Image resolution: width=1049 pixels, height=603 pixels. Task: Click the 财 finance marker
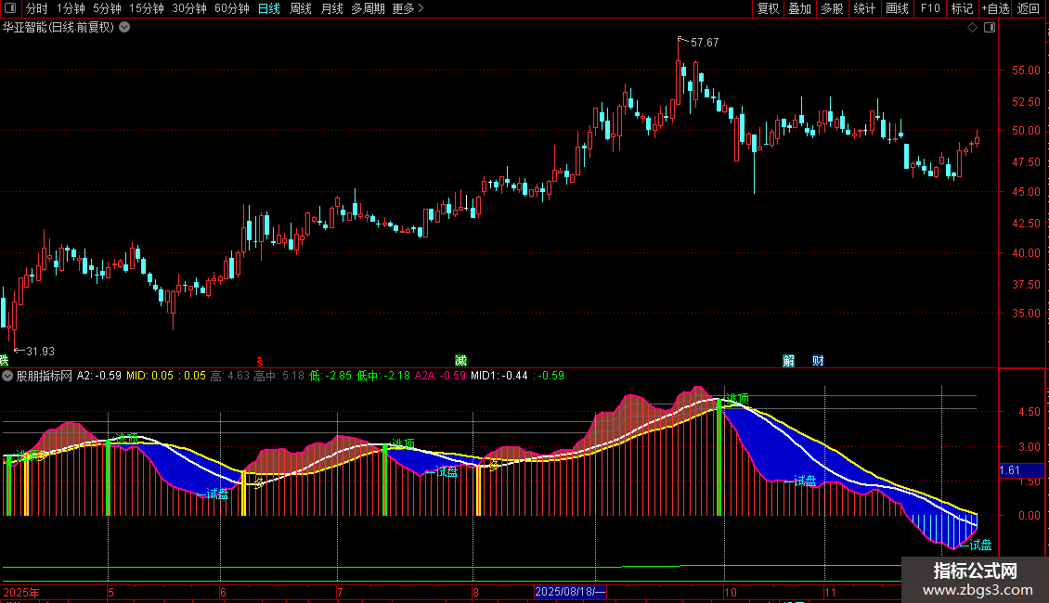818,361
